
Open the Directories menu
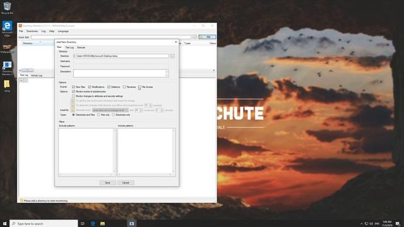coord(32,31)
